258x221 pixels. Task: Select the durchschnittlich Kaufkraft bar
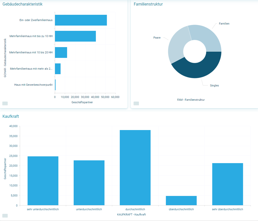pos(135,168)
